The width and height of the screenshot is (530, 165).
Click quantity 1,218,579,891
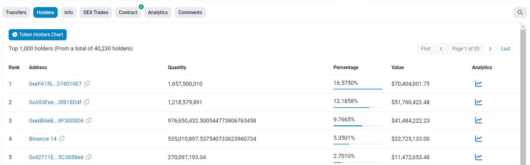185,102
